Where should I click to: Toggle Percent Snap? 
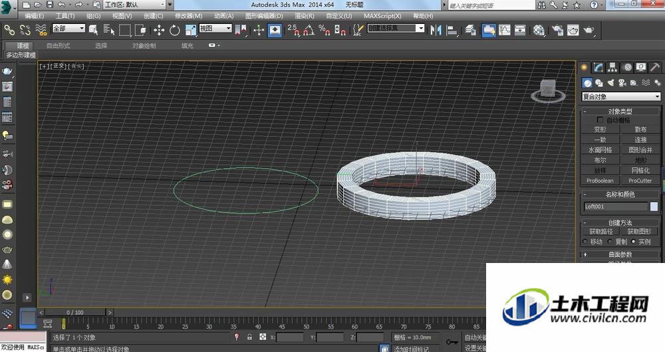tap(325, 30)
